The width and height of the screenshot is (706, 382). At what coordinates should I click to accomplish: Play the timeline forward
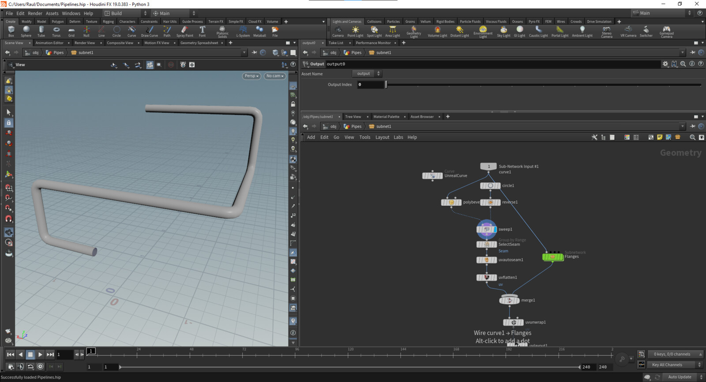(x=40, y=354)
